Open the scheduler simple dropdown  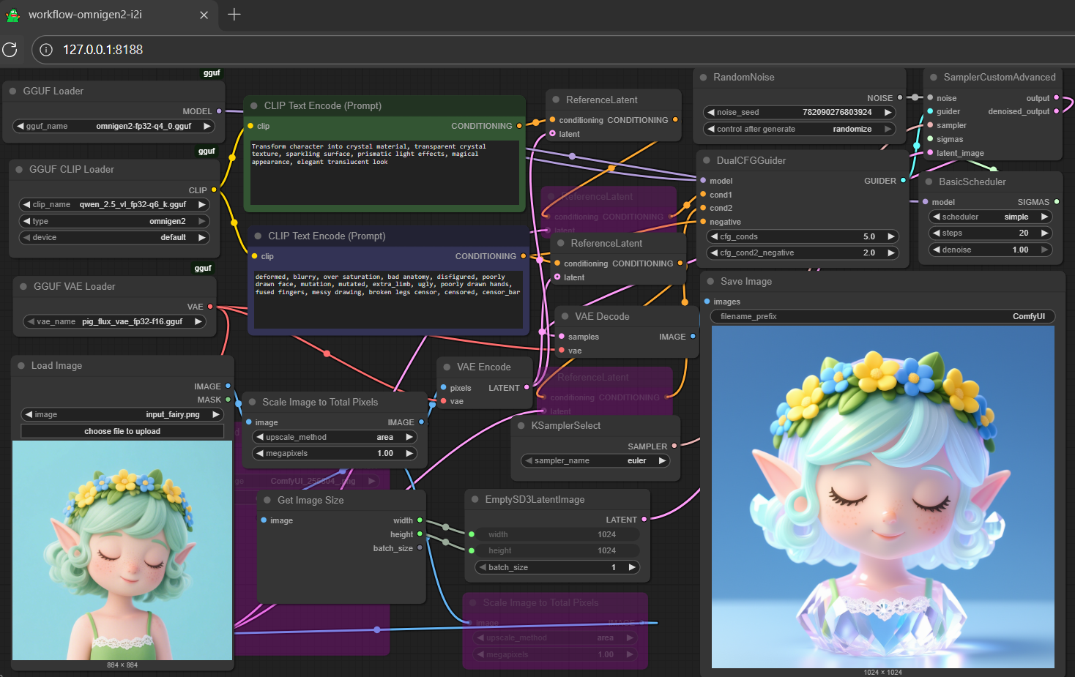(x=991, y=217)
